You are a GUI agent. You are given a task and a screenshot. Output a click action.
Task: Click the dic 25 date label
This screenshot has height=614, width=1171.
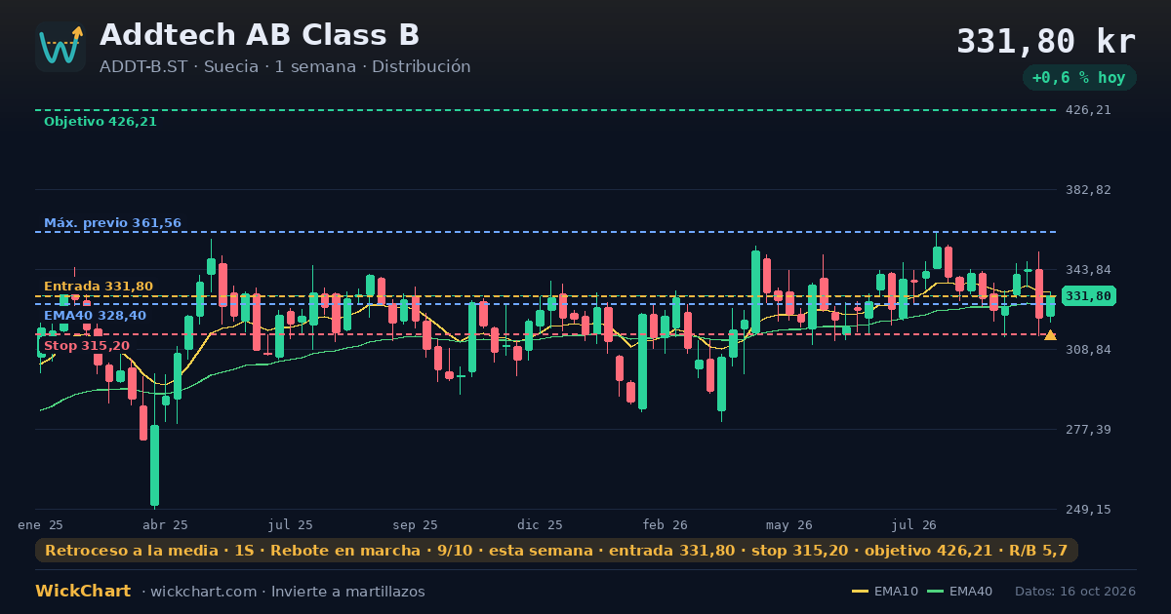click(x=541, y=525)
